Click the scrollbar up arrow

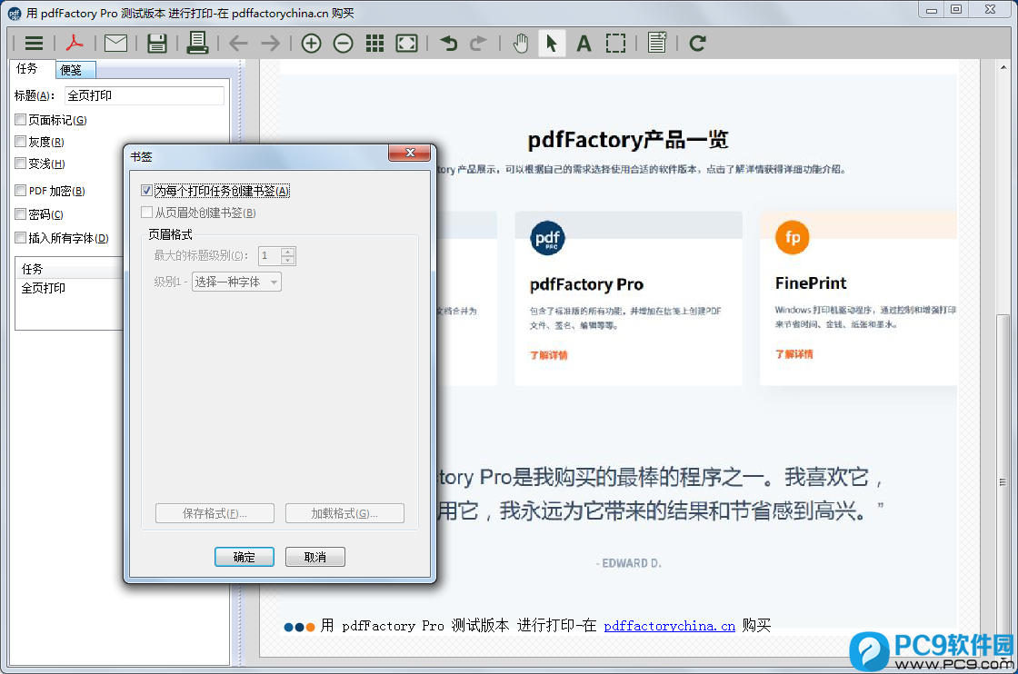(1003, 67)
